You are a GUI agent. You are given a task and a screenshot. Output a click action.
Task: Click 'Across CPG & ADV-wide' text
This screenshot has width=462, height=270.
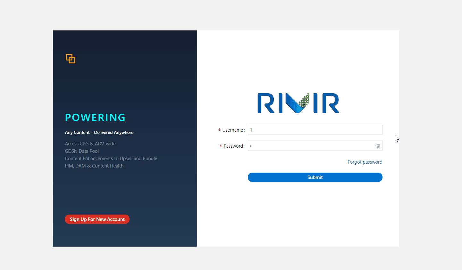[x=90, y=144]
